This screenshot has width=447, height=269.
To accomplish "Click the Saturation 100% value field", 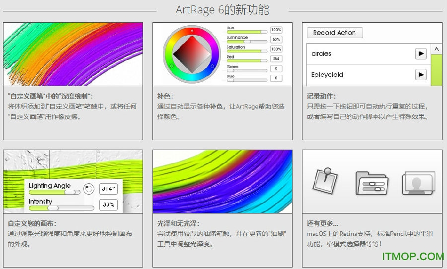I will [276, 49].
